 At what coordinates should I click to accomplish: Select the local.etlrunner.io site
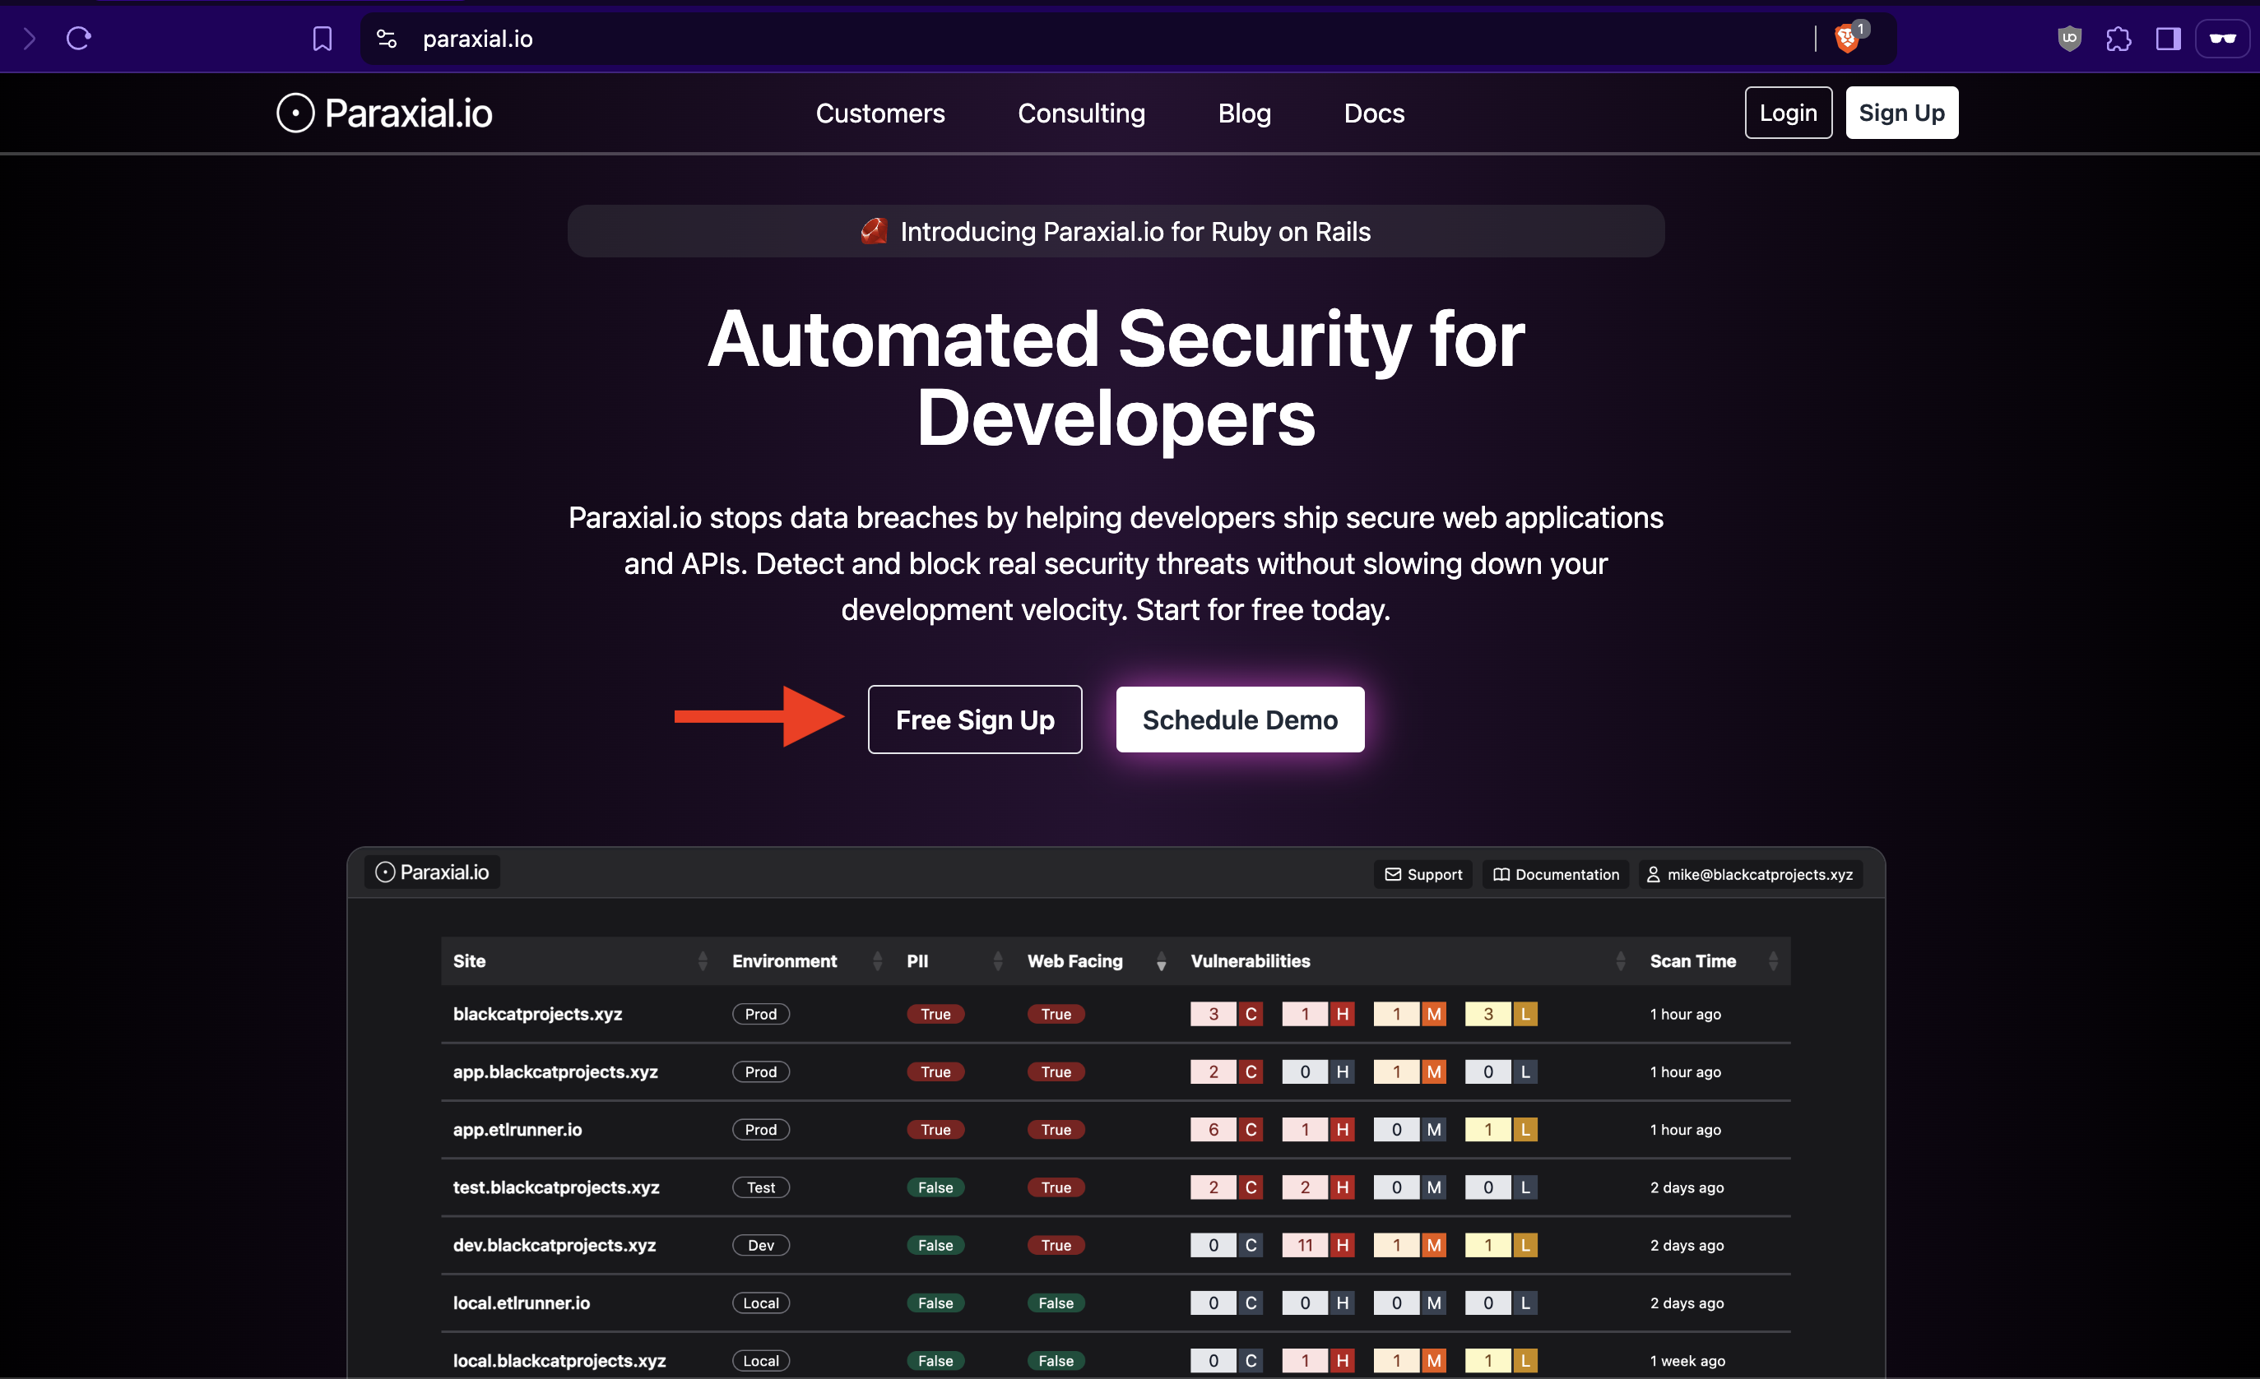521,1303
